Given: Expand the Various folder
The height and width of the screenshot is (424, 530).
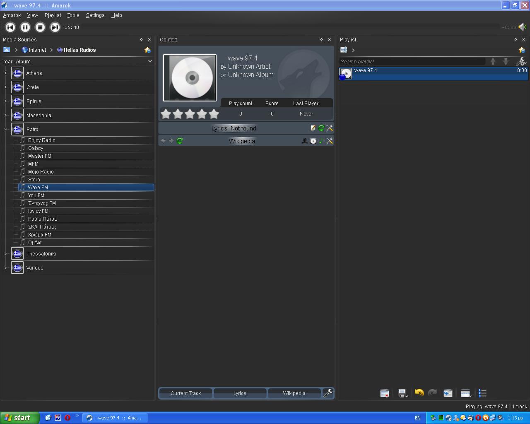Looking at the screenshot, I should [5, 268].
